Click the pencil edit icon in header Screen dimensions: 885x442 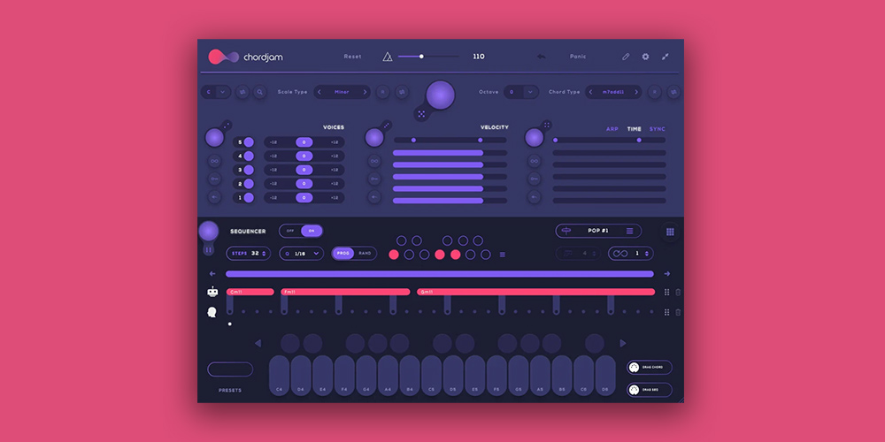(626, 57)
